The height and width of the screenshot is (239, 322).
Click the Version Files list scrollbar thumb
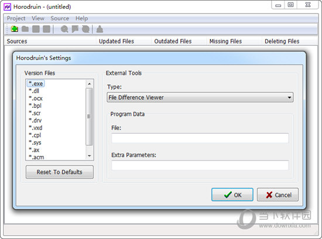89,117
